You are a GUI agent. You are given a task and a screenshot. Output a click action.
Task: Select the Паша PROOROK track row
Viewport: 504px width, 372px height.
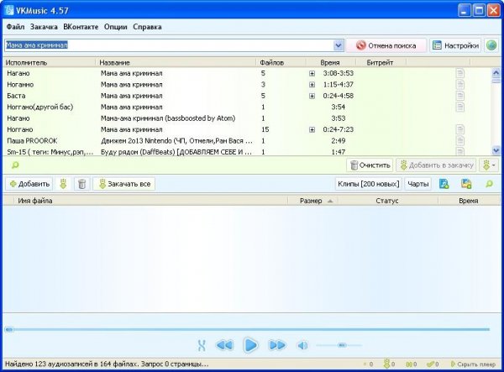247,141
